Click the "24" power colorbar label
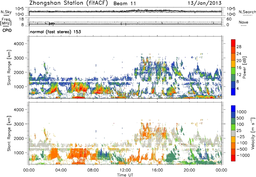This screenshot has height=177, width=256. click(x=239, y=54)
